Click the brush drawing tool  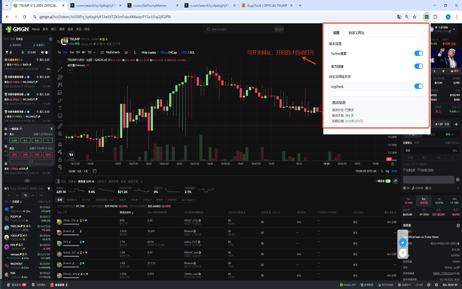pyautogui.click(x=60, y=100)
